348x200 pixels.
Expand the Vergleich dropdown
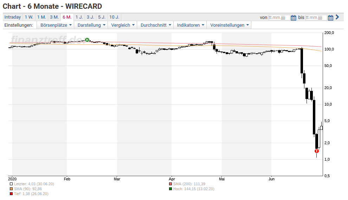(123, 25)
